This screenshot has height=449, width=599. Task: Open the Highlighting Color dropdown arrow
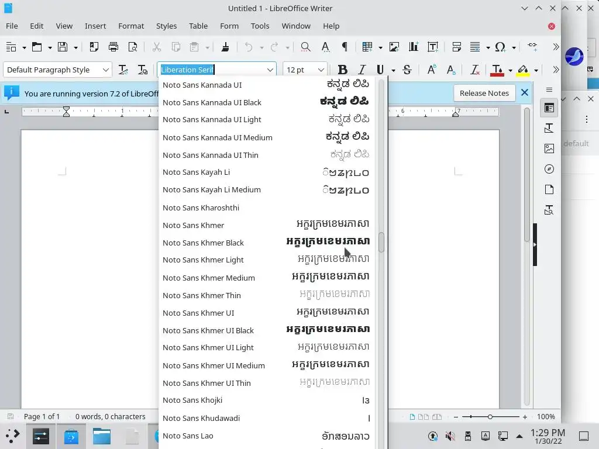click(x=536, y=70)
